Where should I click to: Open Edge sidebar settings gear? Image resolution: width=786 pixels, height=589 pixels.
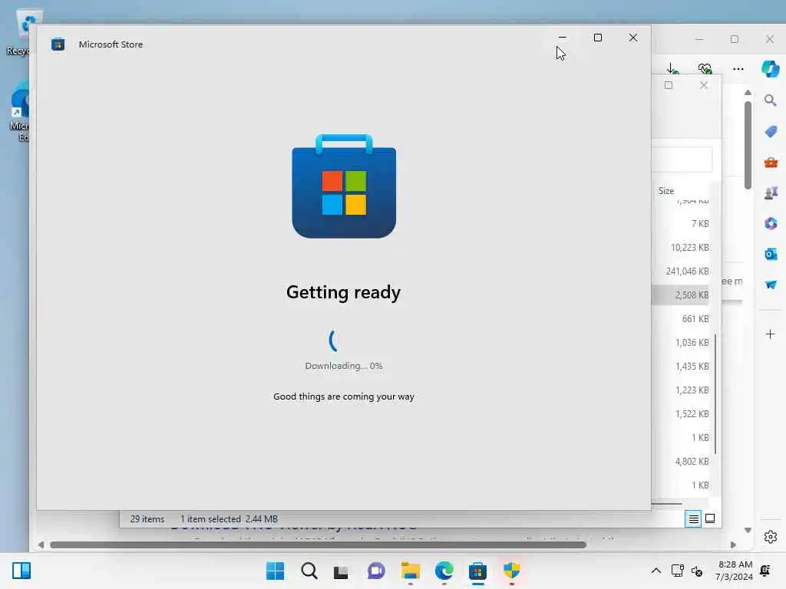pyautogui.click(x=771, y=537)
